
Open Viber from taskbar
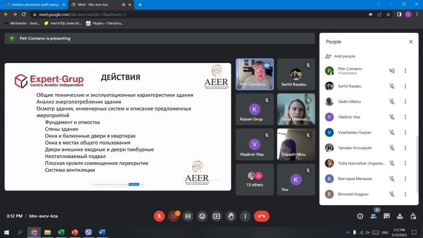click(88, 232)
